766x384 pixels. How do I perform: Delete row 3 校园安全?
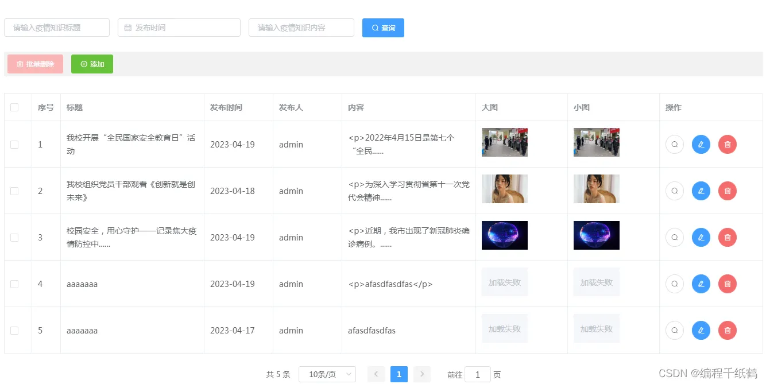click(x=727, y=238)
